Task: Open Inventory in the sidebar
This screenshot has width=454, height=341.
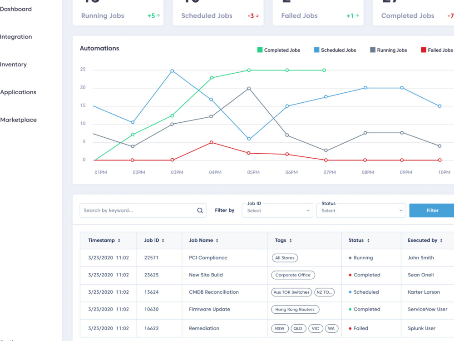Action: coord(13,65)
